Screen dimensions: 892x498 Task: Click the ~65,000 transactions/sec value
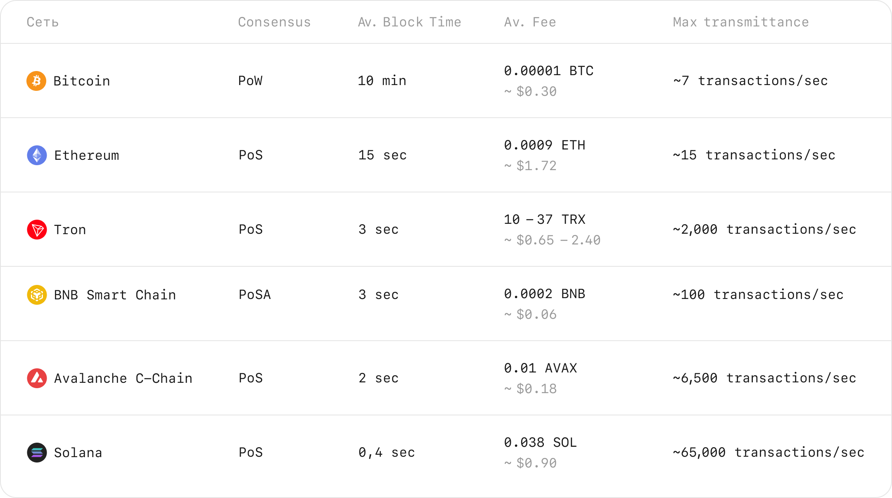[768, 453]
